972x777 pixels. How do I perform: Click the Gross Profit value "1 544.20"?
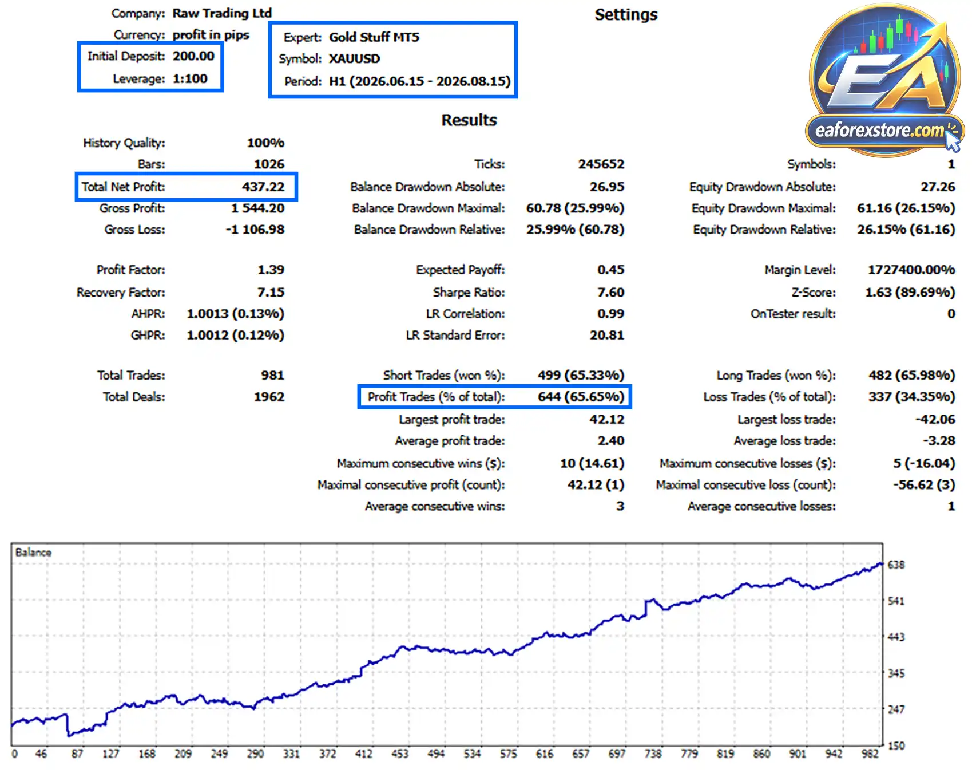click(x=257, y=208)
